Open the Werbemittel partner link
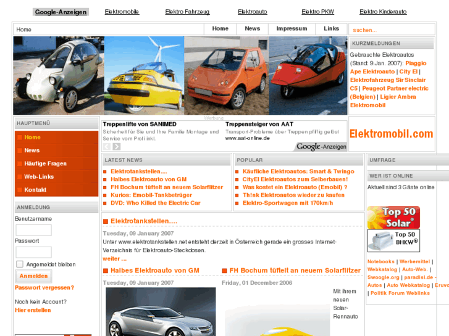Screen dimensions: 449x336 414,261
